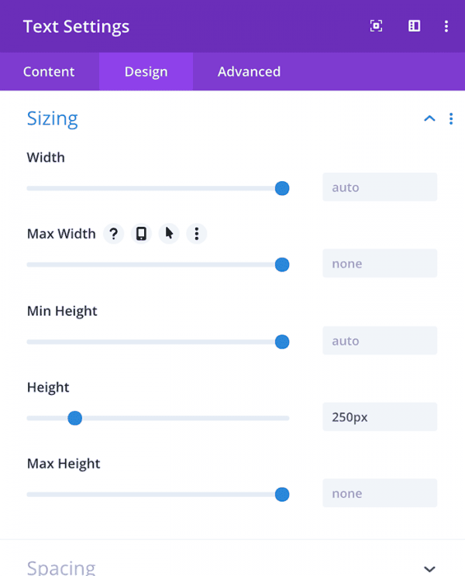Open Max Width more options dots
The width and height of the screenshot is (465, 576).
point(197,234)
